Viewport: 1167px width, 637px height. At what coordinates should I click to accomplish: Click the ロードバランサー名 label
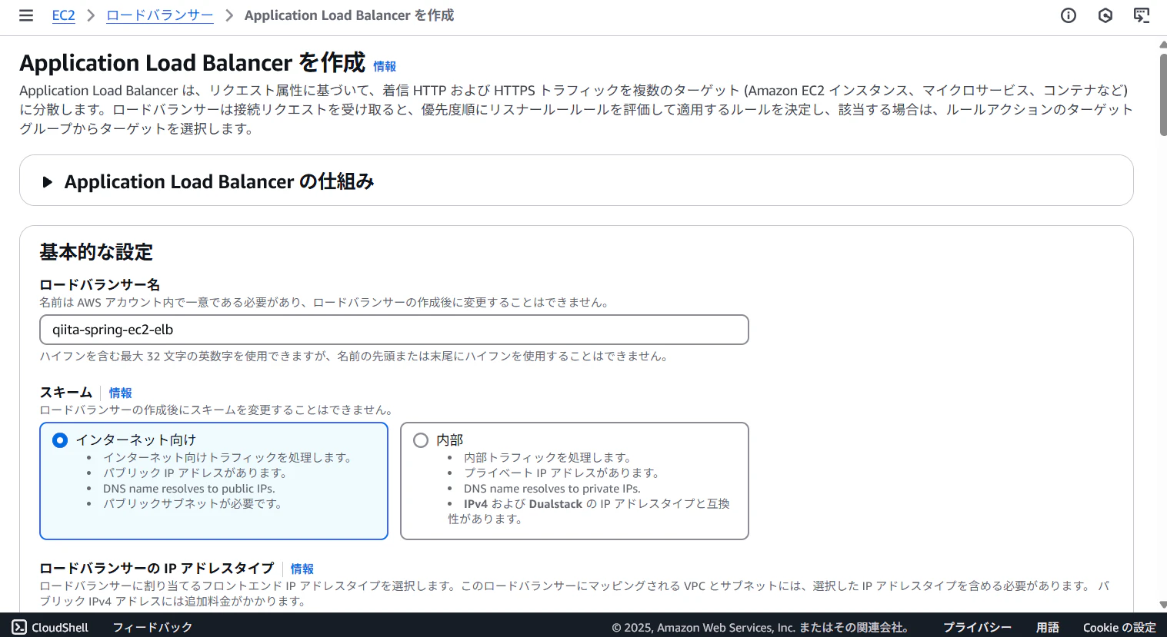tap(100, 285)
